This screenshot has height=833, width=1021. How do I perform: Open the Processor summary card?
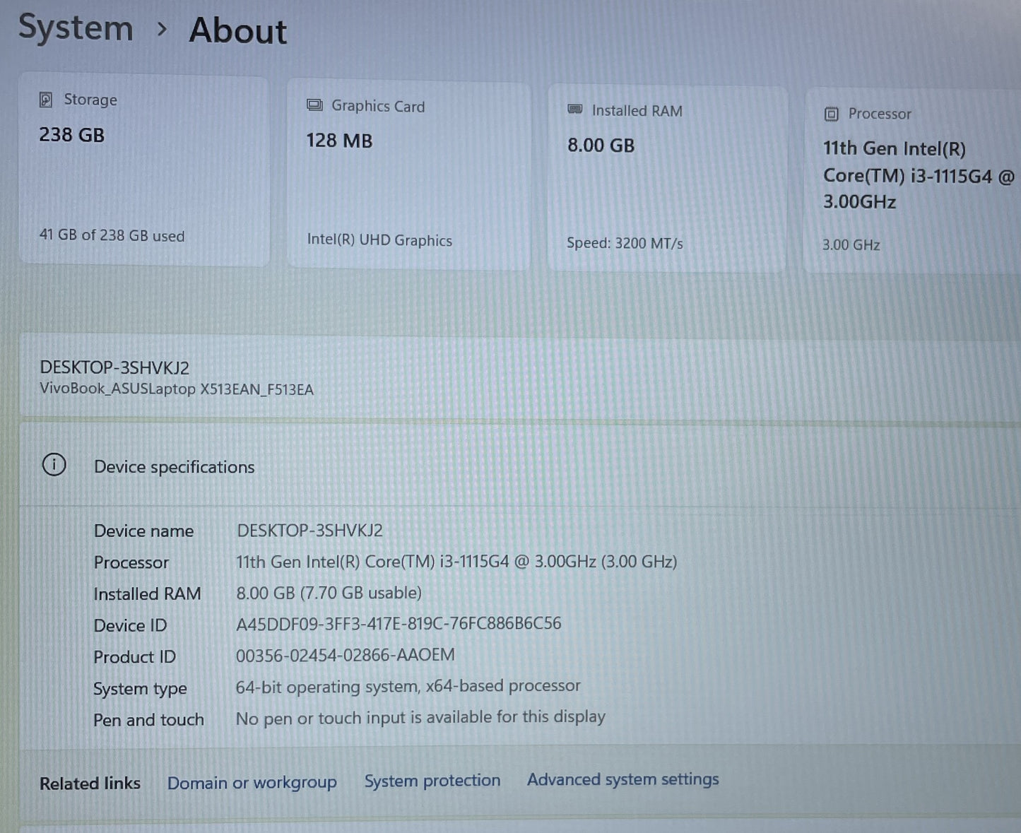(911, 177)
